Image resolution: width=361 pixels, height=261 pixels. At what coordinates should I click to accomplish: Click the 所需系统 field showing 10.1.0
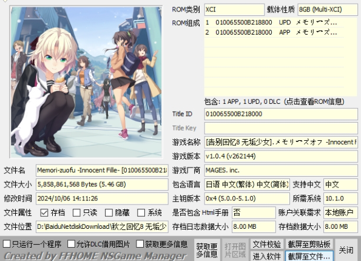pyautogui.click(x=340, y=198)
